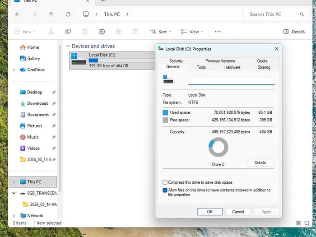Click the gray Free space color swatch
Screen dimensions: 316x237
pos(165,120)
